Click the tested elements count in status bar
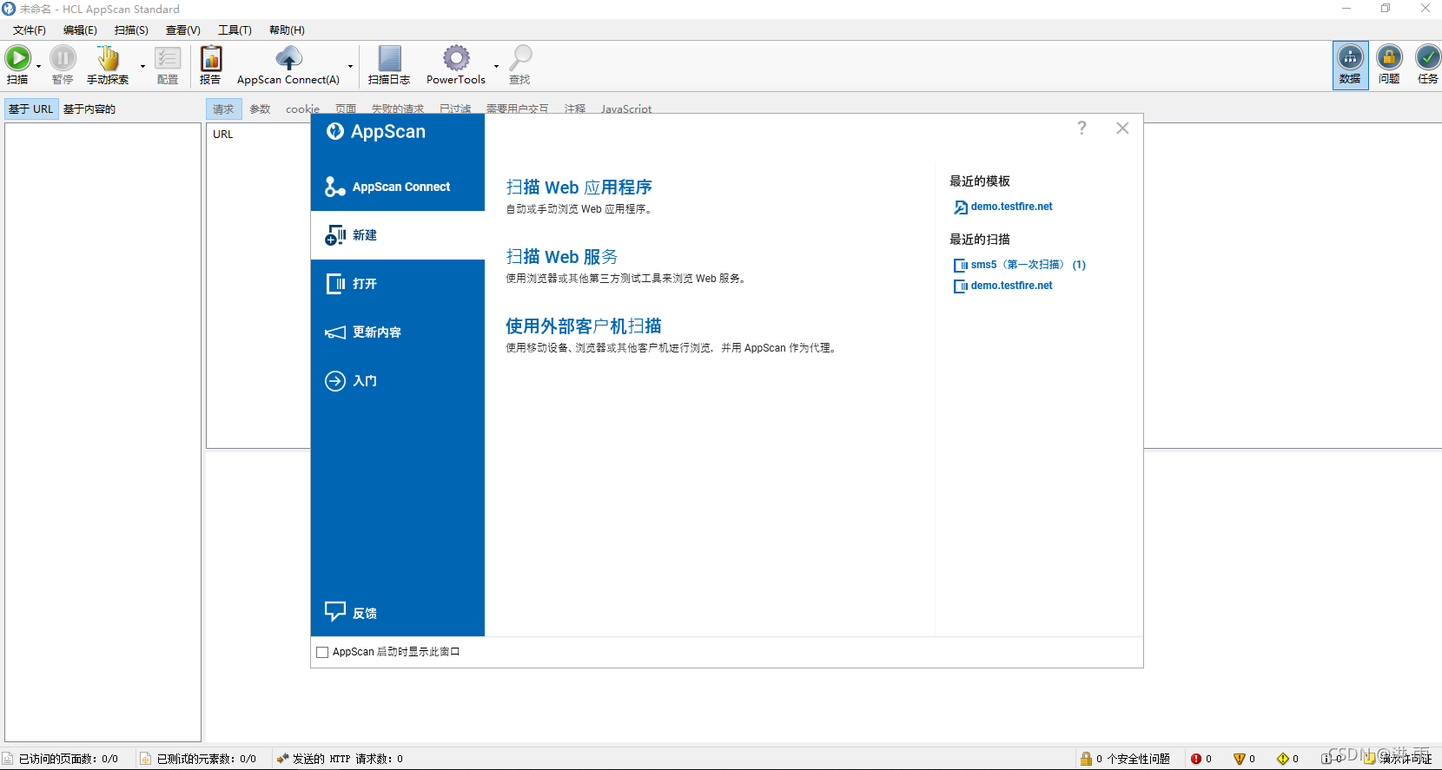 click(207, 759)
